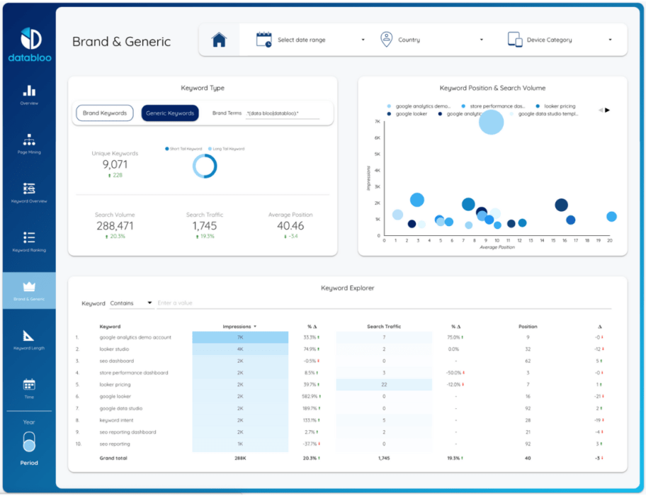Select Keyword Length ruler icon
The width and height of the screenshot is (646, 496).
[x=29, y=335]
